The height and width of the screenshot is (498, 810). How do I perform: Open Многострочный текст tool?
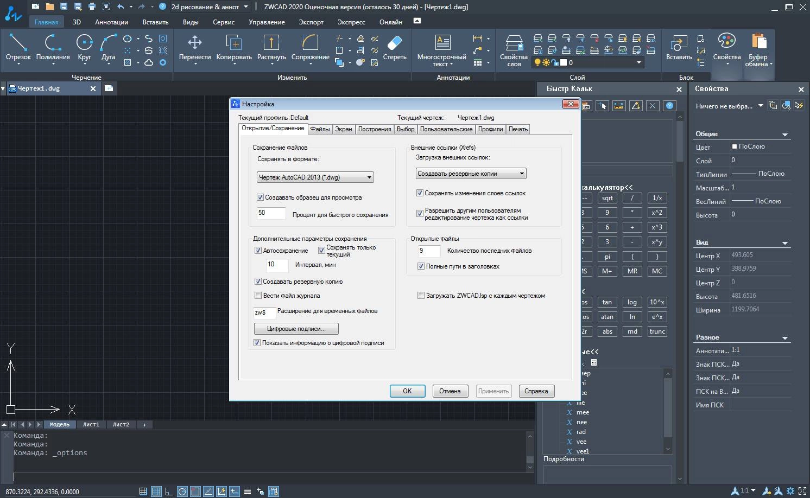click(x=441, y=50)
